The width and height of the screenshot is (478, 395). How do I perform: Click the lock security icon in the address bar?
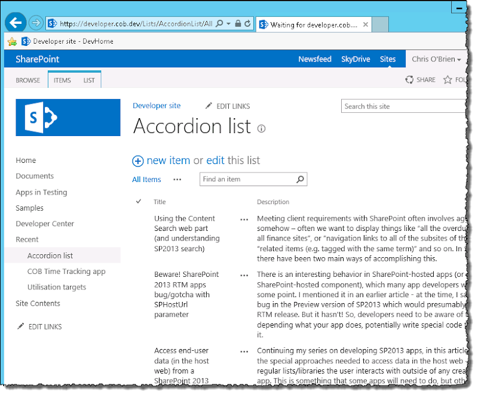[238, 23]
